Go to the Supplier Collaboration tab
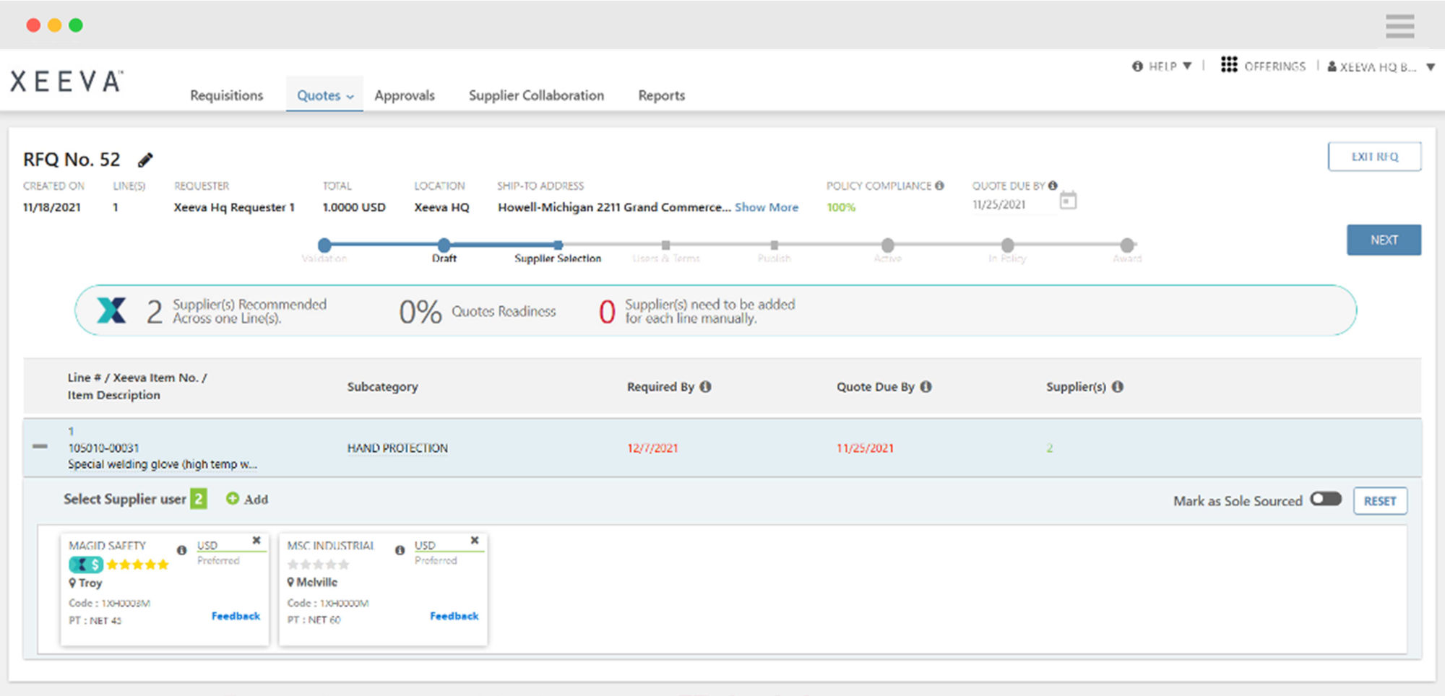 [536, 95]
